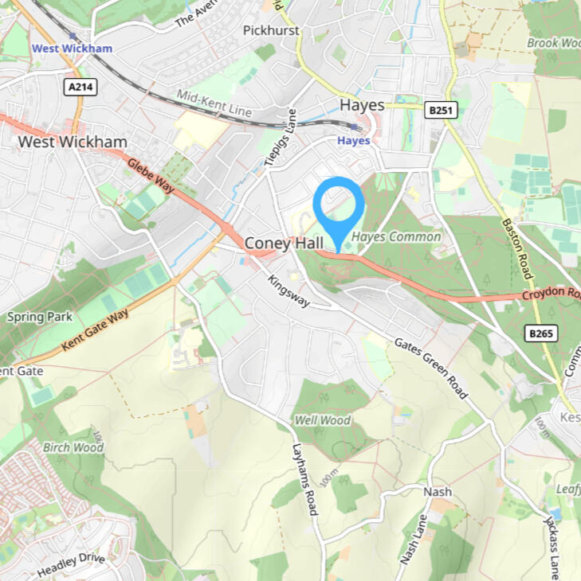Click the Baston Road label

click(517, 248)
